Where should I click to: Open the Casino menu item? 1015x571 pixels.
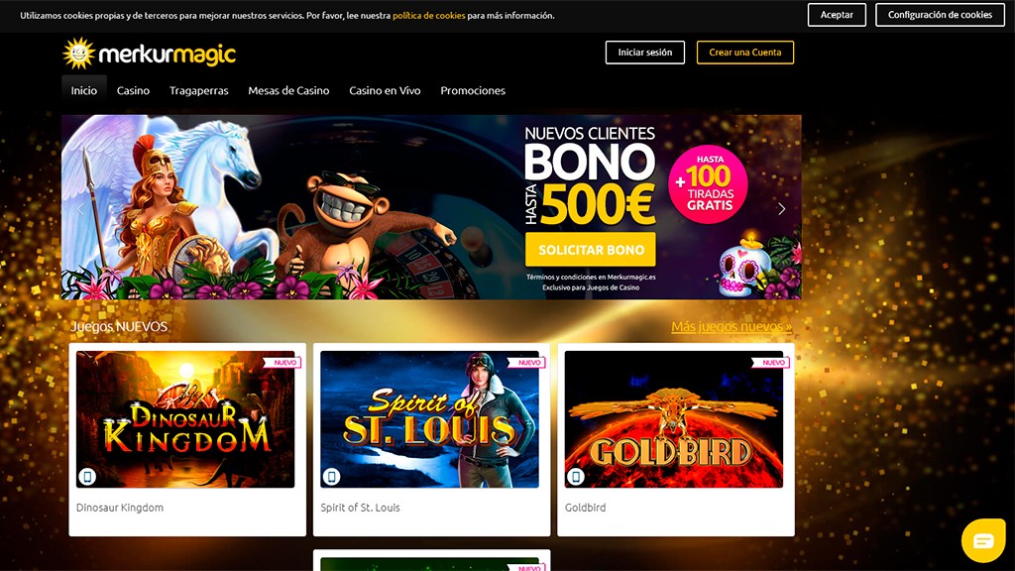[x=134, y=90]
